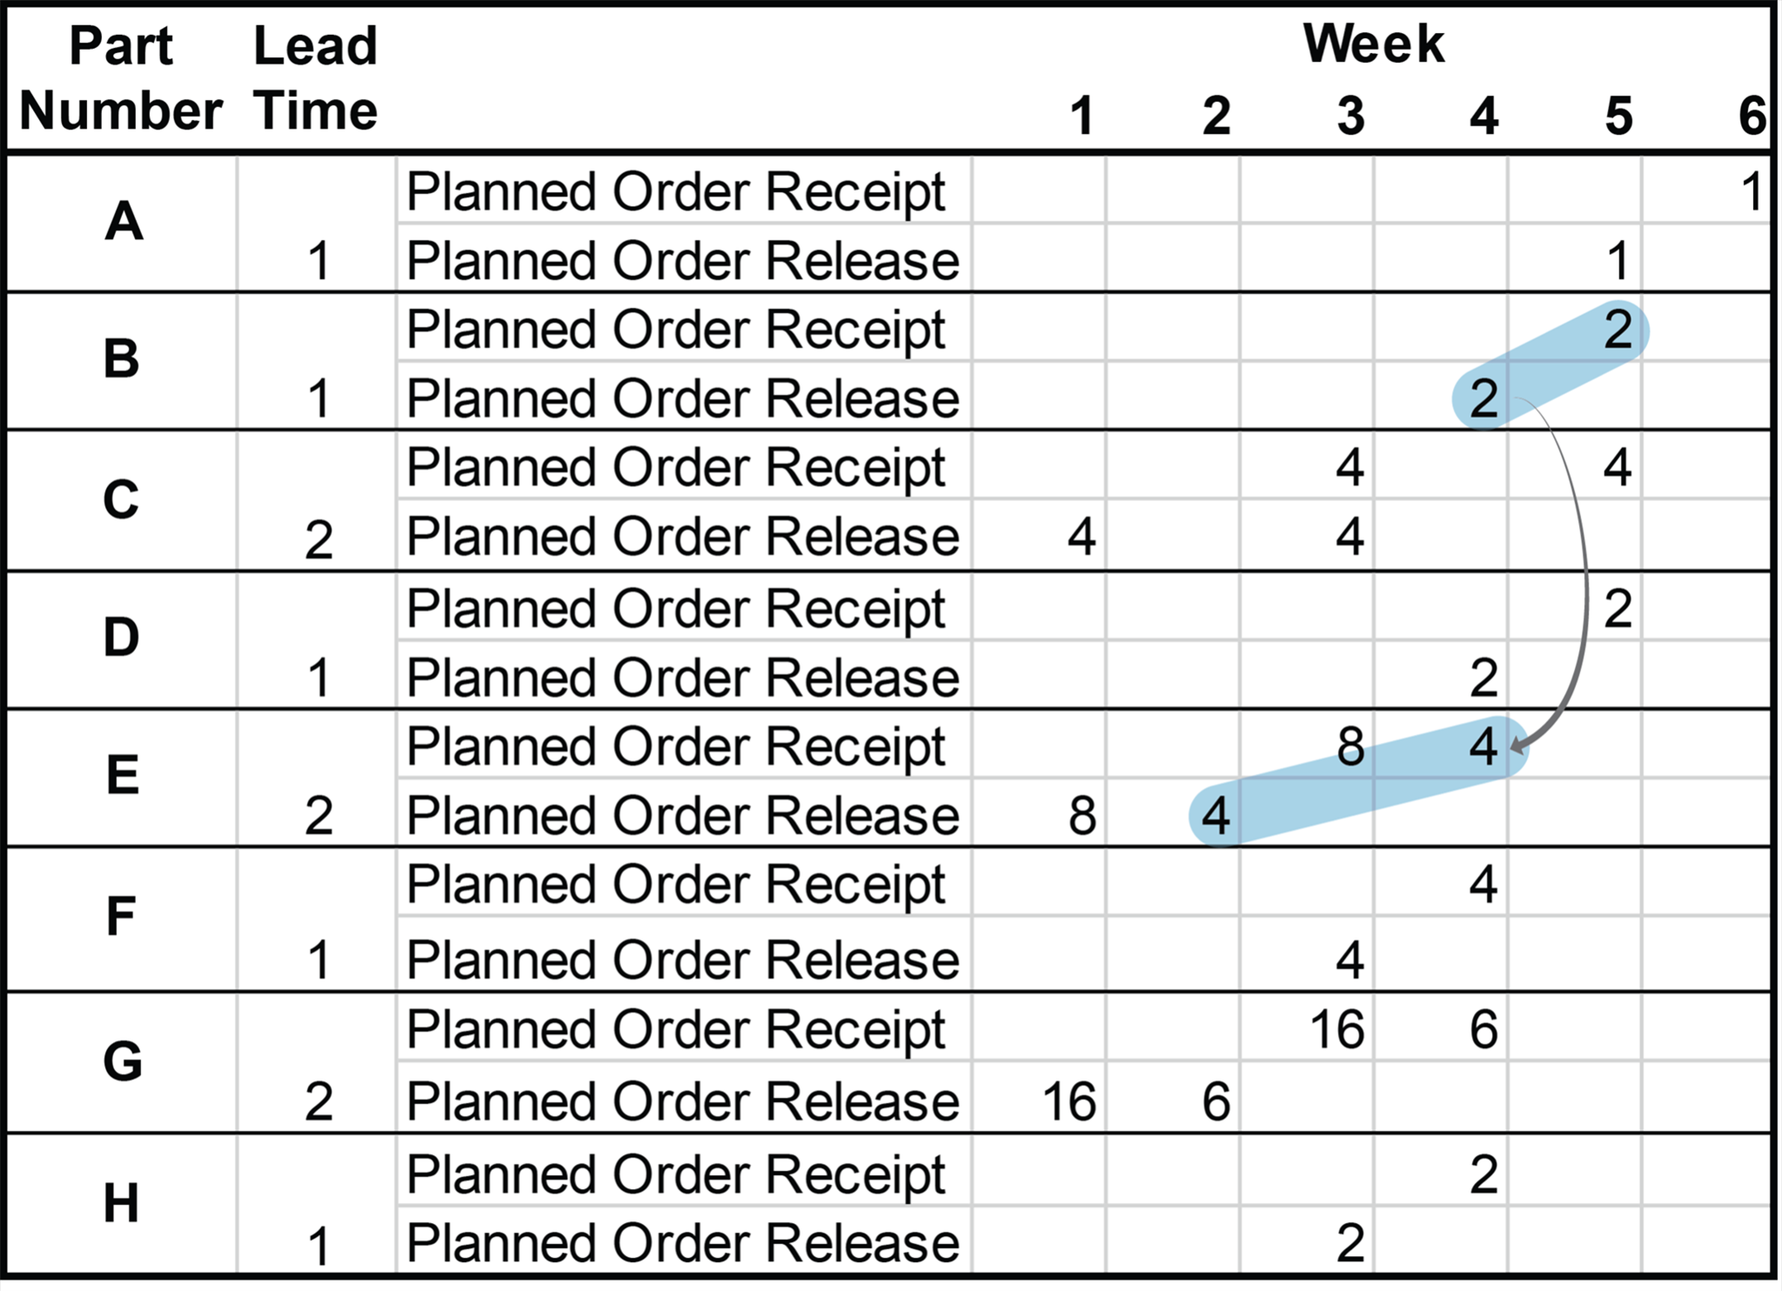Viewport: 1782px width, 1291px height.
Task: Click the Part Number column header
Action: tap(121, 78)
